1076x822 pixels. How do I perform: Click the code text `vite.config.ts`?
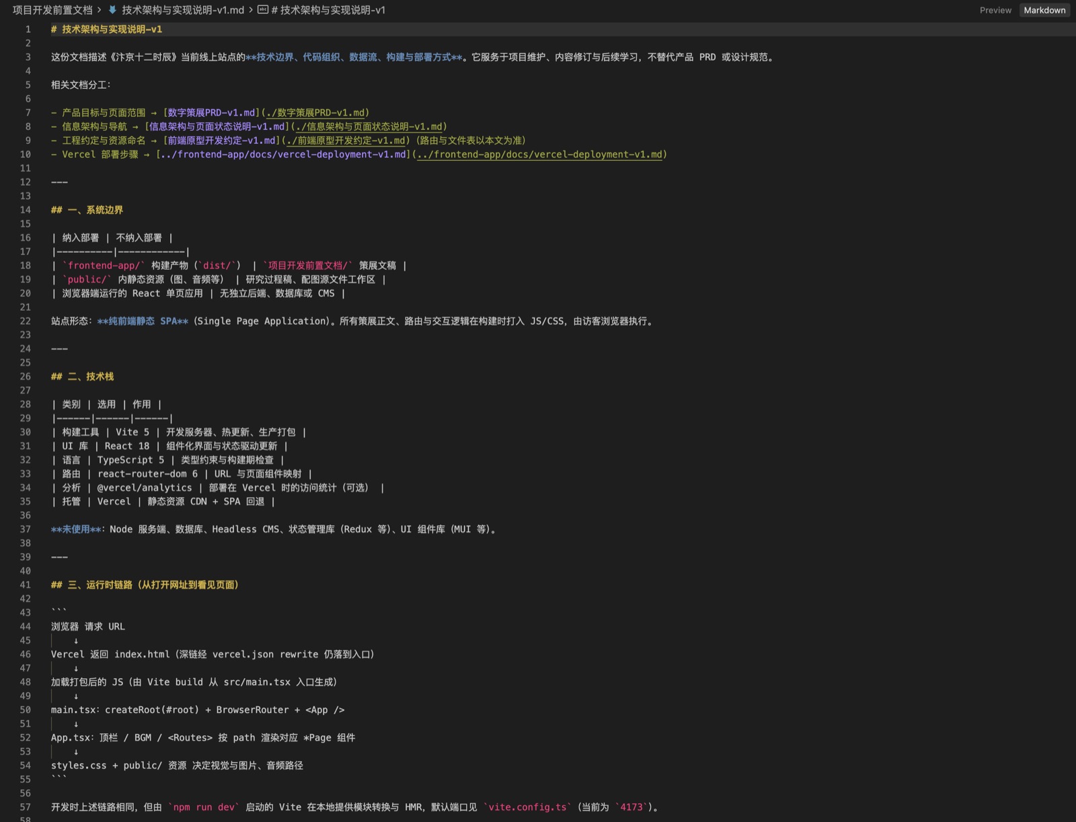(527, 807)
